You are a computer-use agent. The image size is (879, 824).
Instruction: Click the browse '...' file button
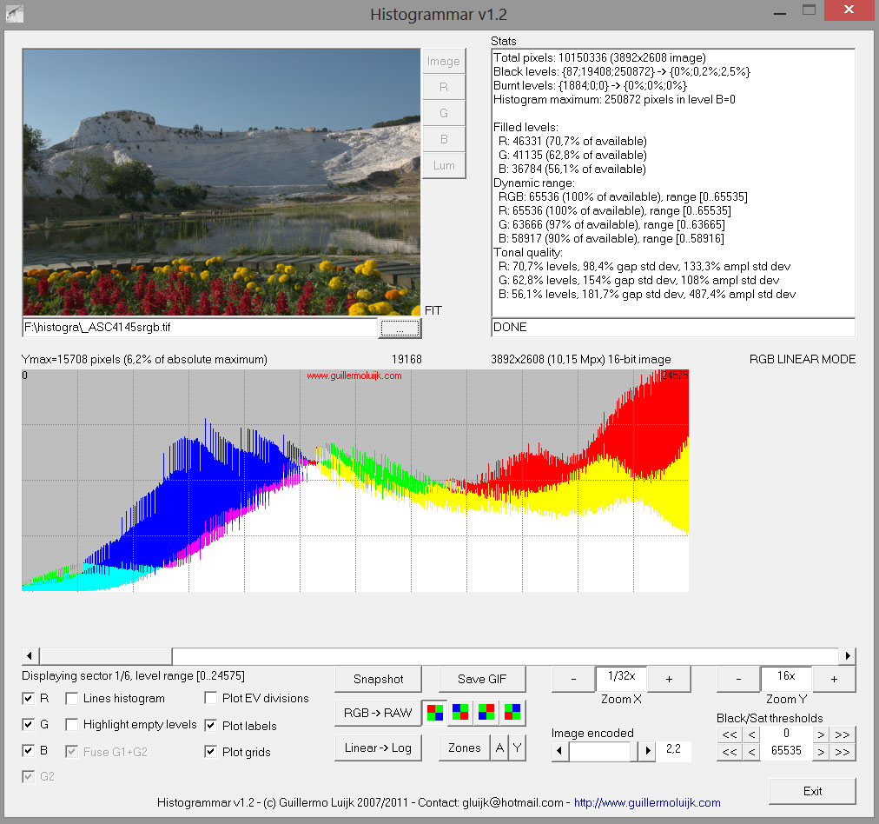click(400, 329)
